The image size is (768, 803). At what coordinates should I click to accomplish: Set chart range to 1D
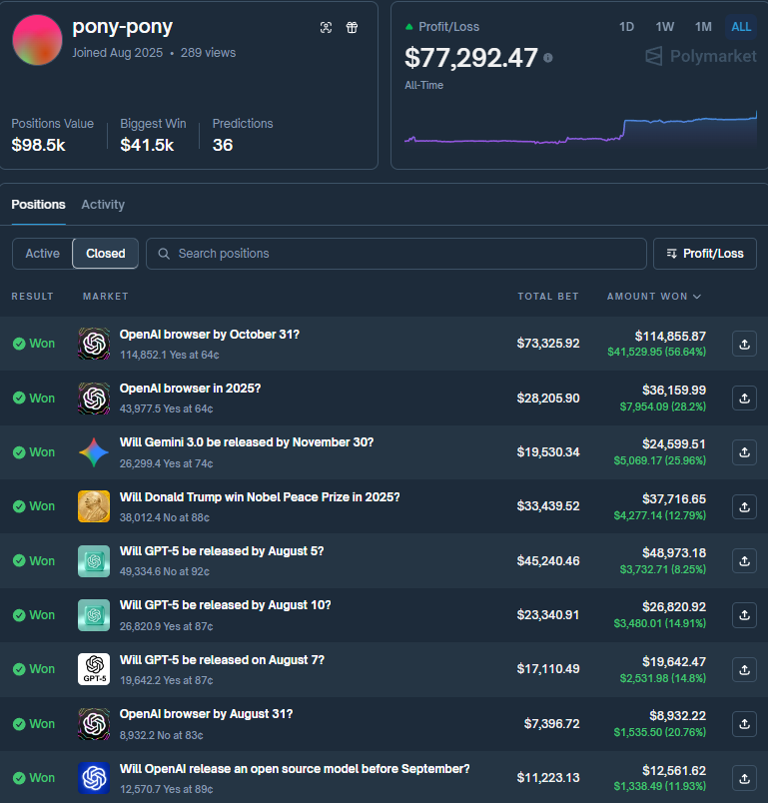pyautogui.click(x=626, y=27)
